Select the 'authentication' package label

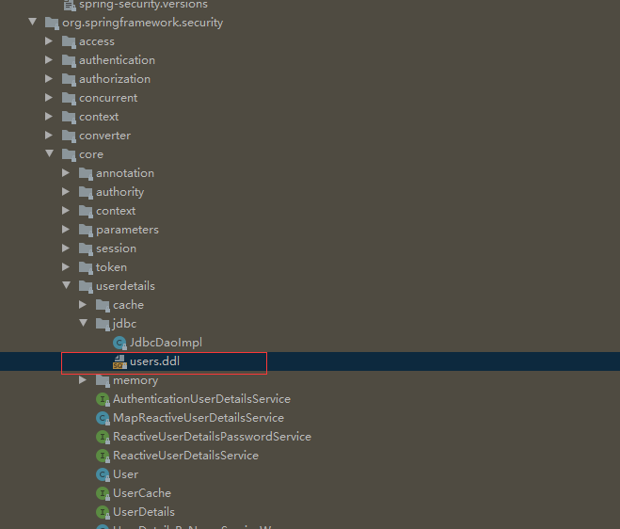tap(117, 60)
